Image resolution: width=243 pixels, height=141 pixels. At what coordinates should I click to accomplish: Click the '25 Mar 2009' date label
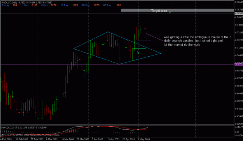pos(83,139)
